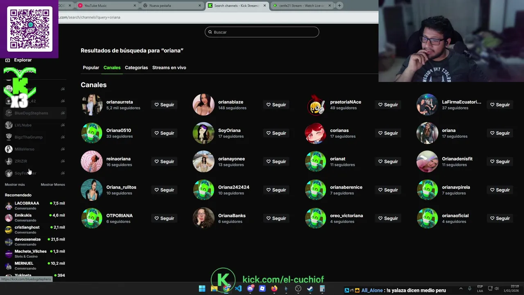Click the search magnifier icon in Buscar field

click(x=210, y=32)
